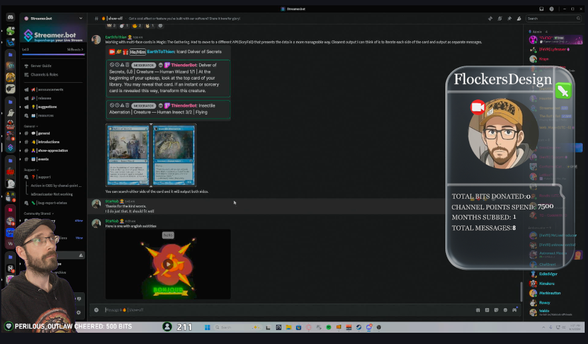The image size is (588, 344).
Task: Select member Krayn in Admin list
Action: click(x=544, y=59)
